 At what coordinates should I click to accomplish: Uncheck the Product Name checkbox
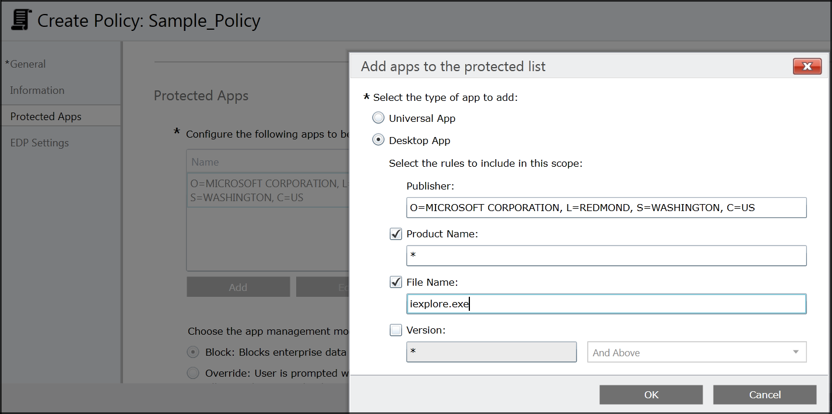(x=396, y=234)
